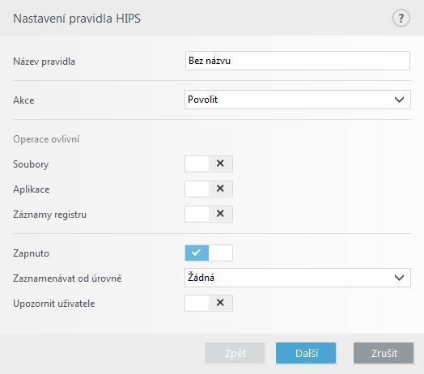Disable the Zapnuto toggle
Image resolution: width=424 pixels, height=374 pixels.
click(x=209, y=253)
